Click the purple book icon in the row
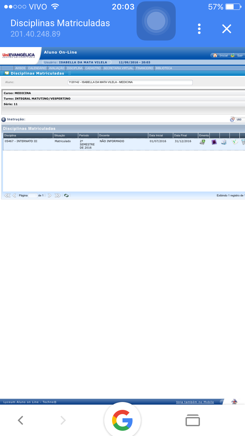The image size is (245, 436). [214, 142]
